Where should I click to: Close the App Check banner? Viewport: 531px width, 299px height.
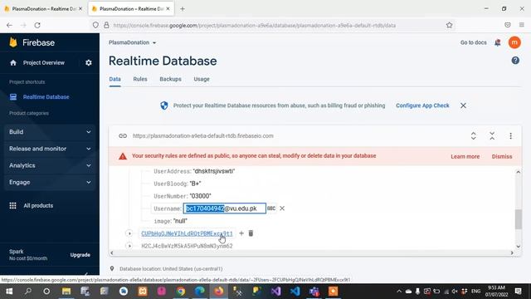(463, 105)
